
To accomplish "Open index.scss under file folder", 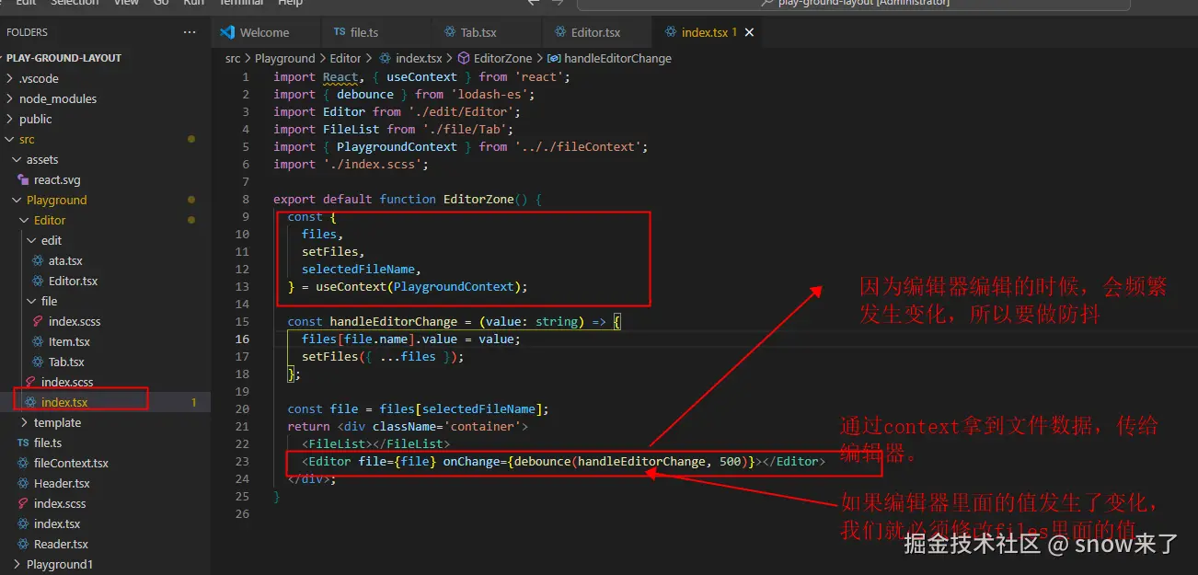I will pyautogui.click(x=75, y=321).
